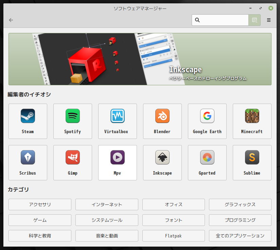The height and width of the screenshot is (250, 280).
Task: Go back using the arrow icon
Action: 11,20
